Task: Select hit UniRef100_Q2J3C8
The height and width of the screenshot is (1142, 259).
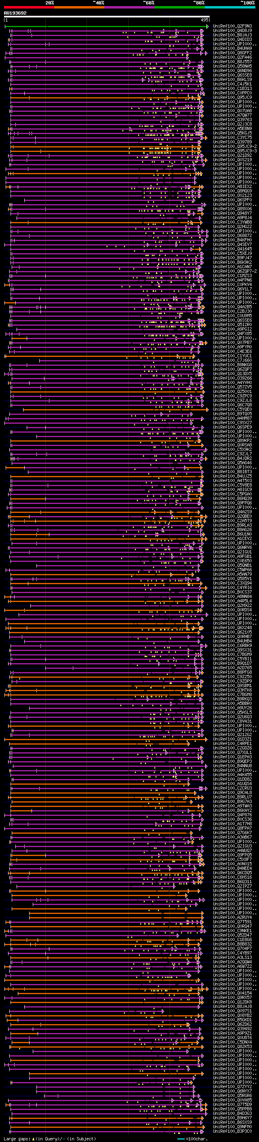Action: (x=232, y=124)
